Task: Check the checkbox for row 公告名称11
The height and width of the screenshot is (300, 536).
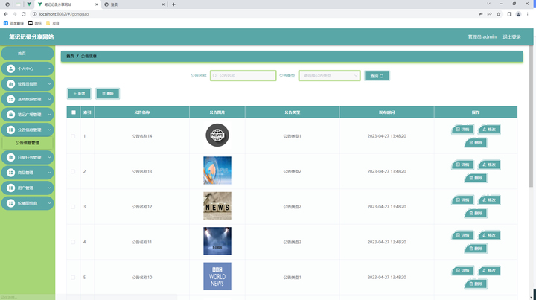Action: [73, 242]
